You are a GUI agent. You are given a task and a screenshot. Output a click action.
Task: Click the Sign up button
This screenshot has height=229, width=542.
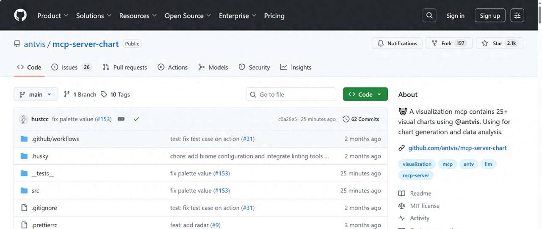[490, 16]
